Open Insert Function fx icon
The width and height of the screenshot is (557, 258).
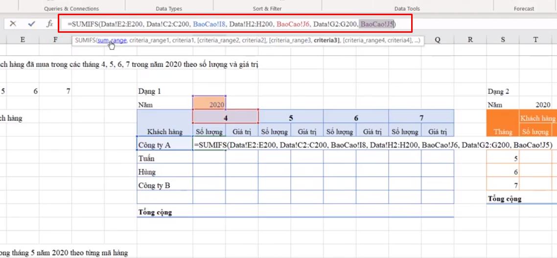click(x=50, y=24)
